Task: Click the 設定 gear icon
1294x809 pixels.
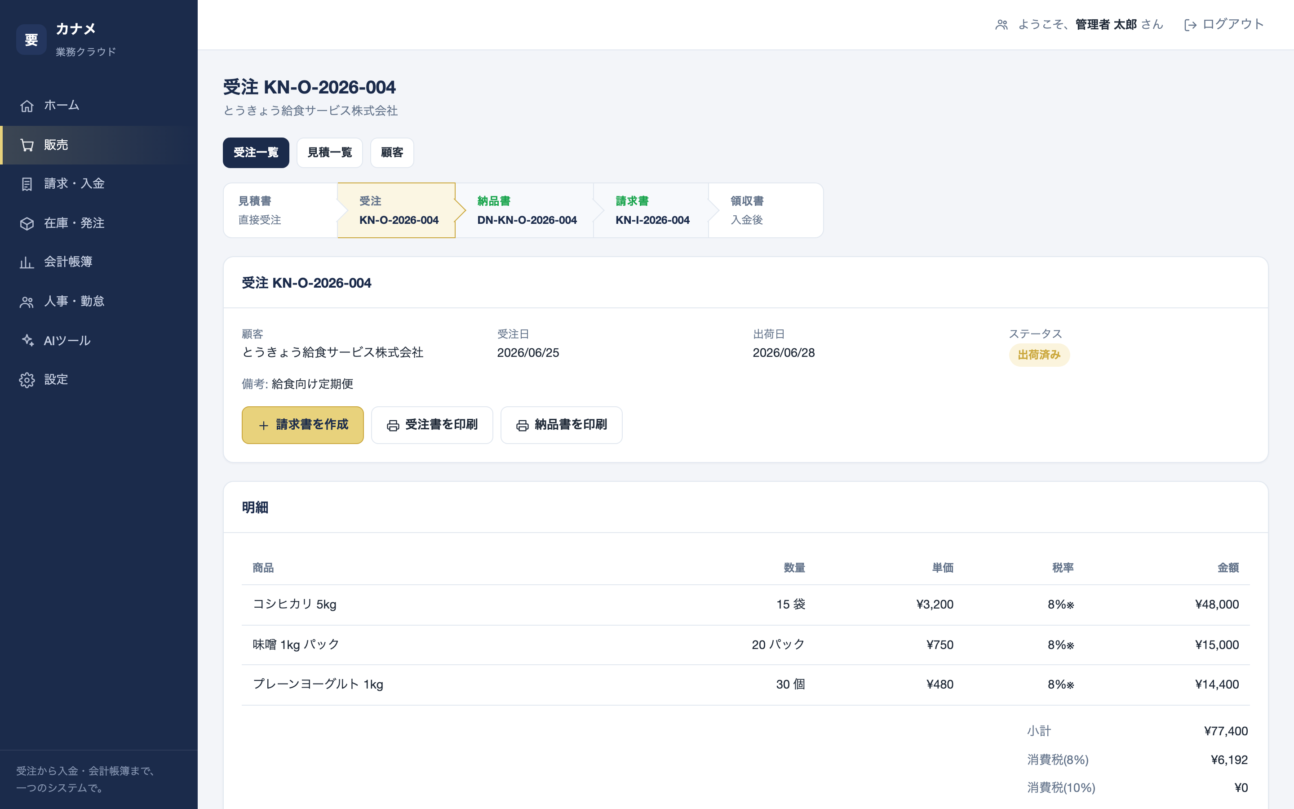Action: click(x=27, y=380)
